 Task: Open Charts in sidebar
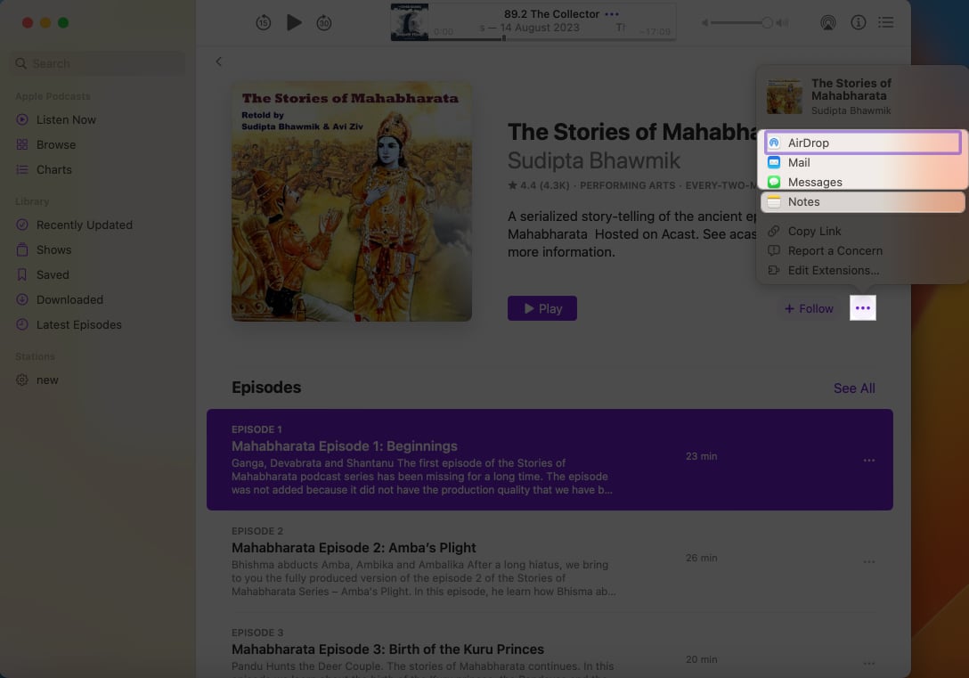pos(53,169)
